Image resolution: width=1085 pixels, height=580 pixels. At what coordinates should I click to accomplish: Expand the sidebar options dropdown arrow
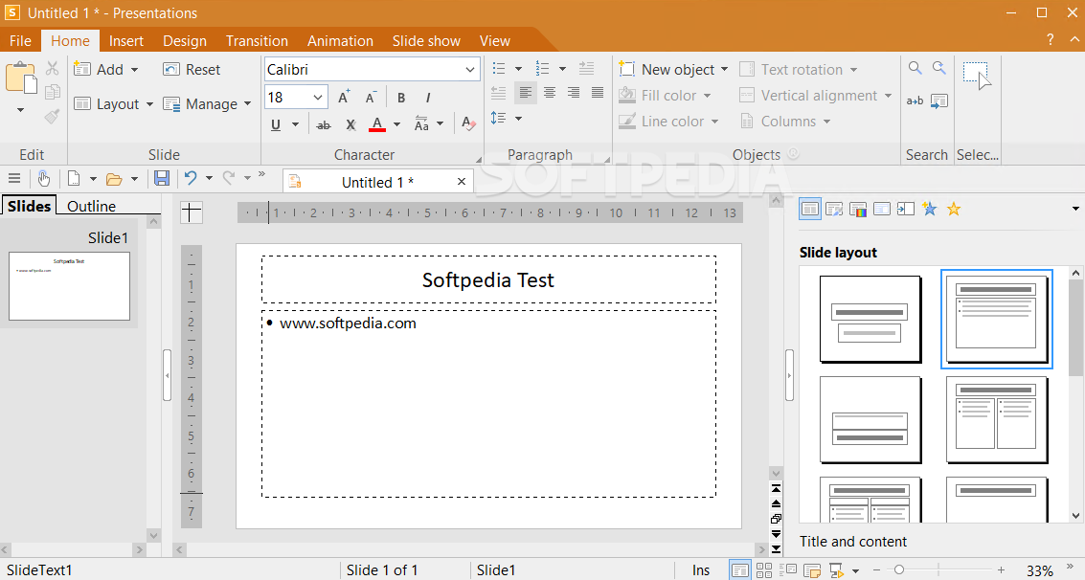pyautogui.click(x=1075, y=209)
